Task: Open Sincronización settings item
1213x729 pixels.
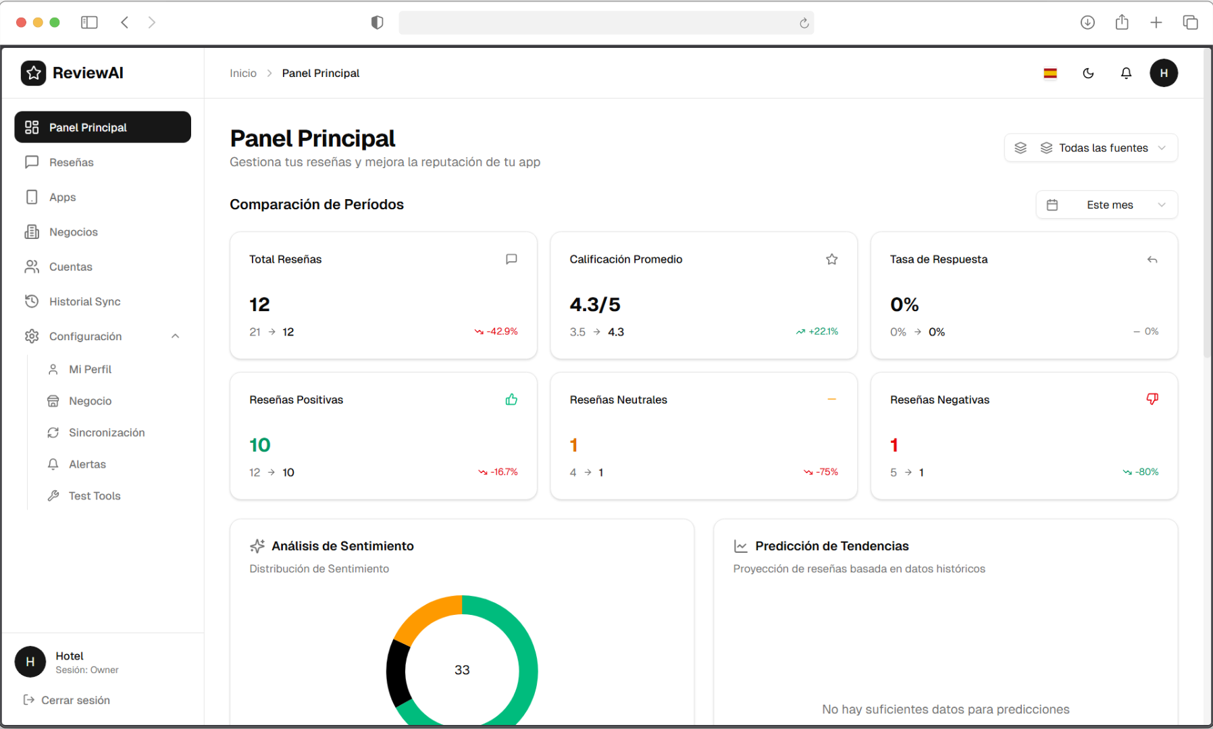Action: pyautogui.click(x=106, y=433)
